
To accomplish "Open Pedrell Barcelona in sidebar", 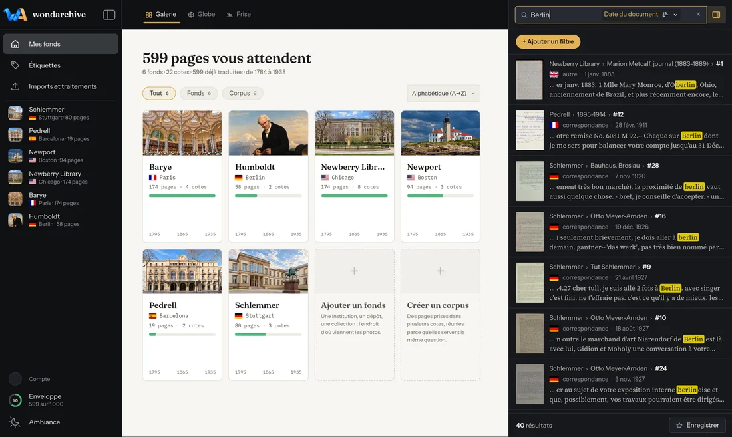I will 61,135.
